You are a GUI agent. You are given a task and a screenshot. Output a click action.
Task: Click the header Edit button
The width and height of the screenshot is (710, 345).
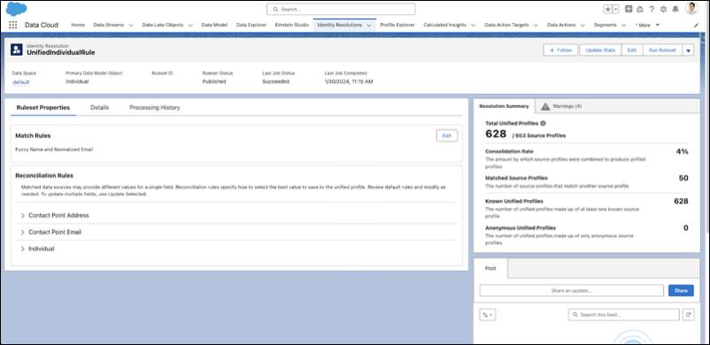coord(632,50)
